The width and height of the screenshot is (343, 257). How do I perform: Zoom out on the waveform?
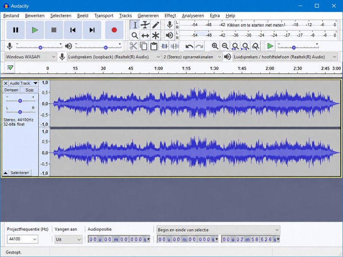click(225, 46)
